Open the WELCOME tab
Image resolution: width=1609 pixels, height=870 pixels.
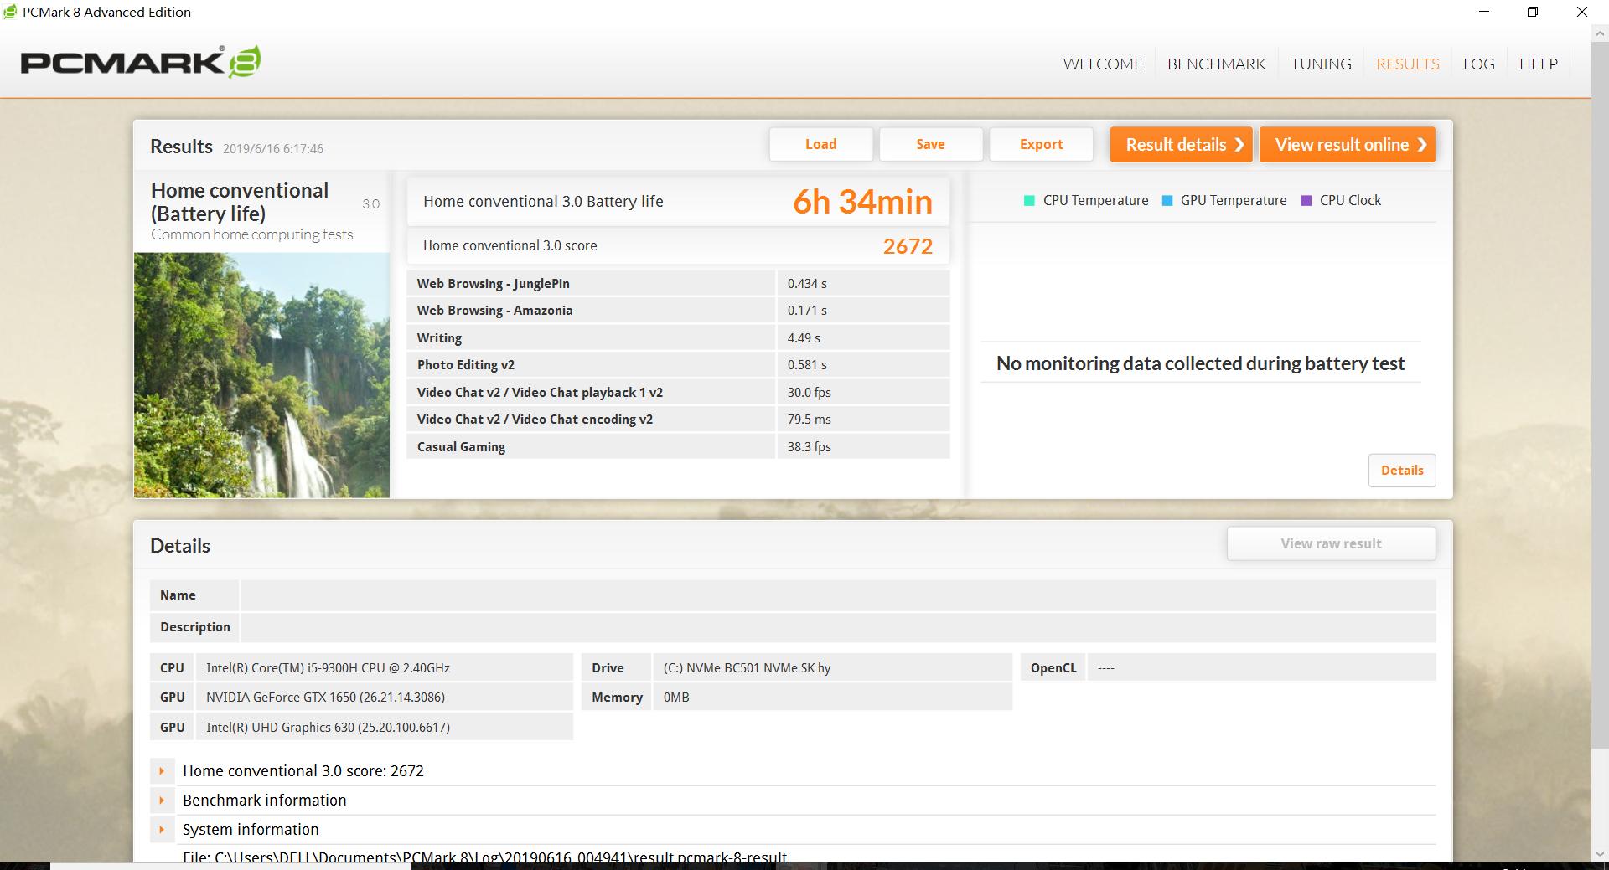point(1103,64)
